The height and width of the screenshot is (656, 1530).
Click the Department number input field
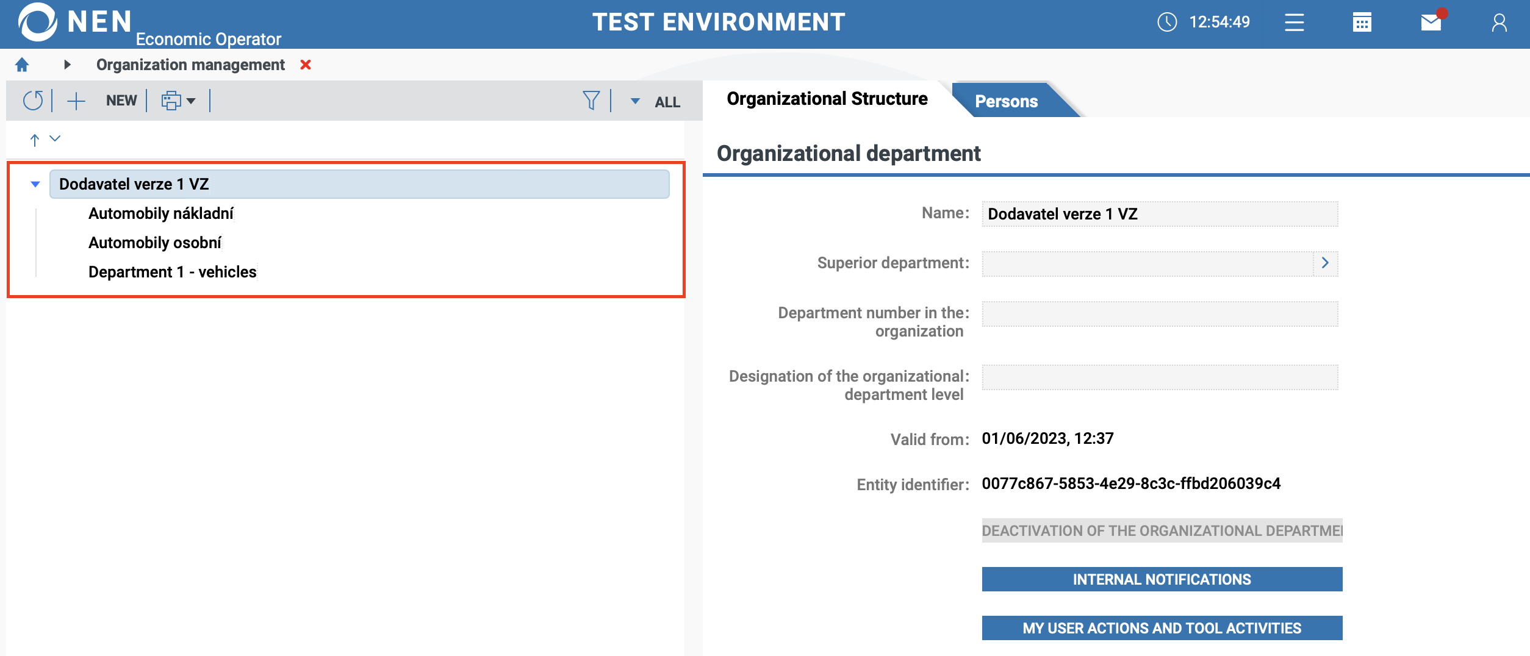(x=1159, y=314)
